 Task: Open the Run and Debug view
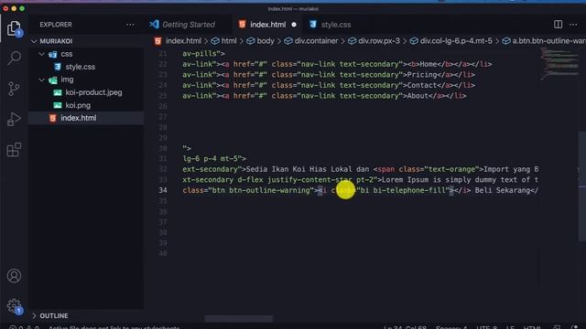[14, 119]
